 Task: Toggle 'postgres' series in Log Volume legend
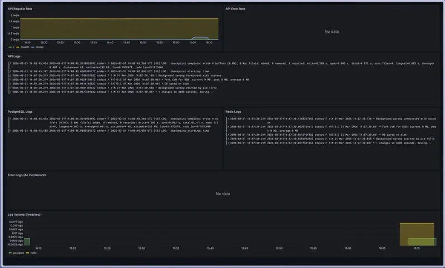18,252
